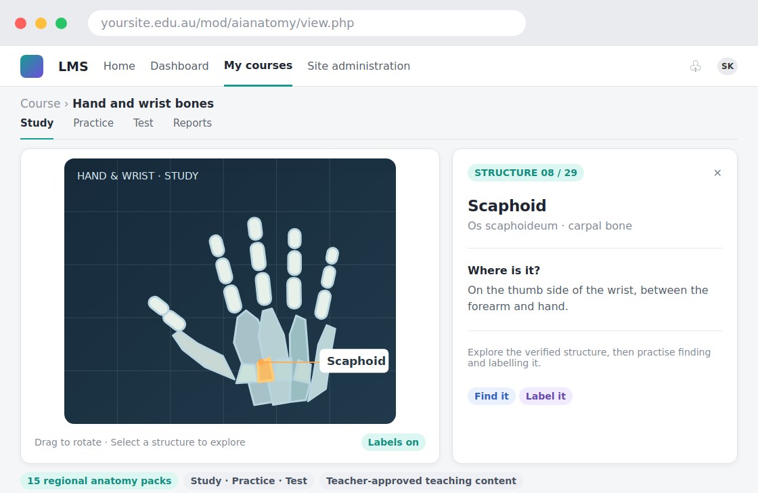Open the Dashboard menu item

click(179, 66)
